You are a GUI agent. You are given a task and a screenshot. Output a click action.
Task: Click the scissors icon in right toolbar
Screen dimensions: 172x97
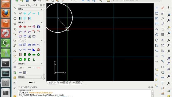(x=163, y=88)
